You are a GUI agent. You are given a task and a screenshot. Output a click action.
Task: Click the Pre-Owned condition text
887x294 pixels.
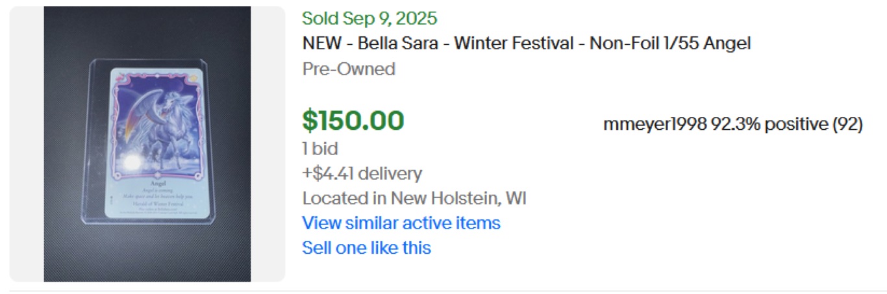click(x=349, y=69)
